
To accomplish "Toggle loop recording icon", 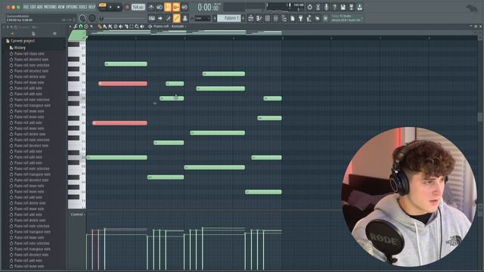I will point(185,7).
